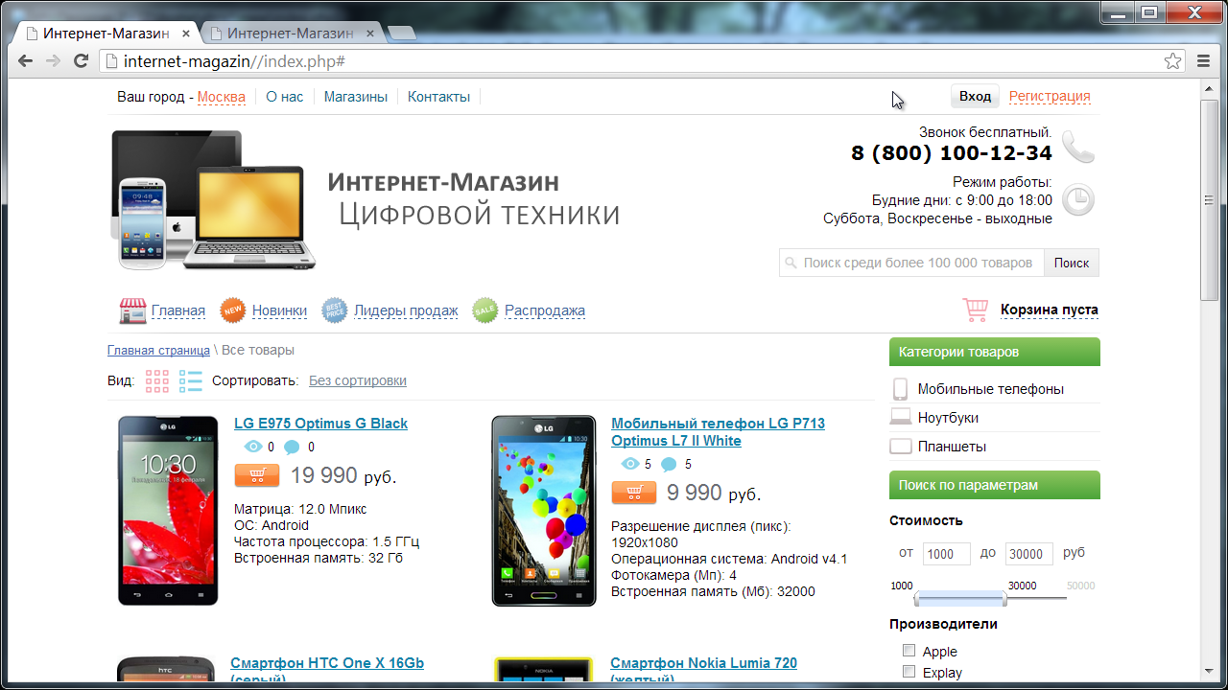
Task: Focus the product search field
Action: click(911, 263)
